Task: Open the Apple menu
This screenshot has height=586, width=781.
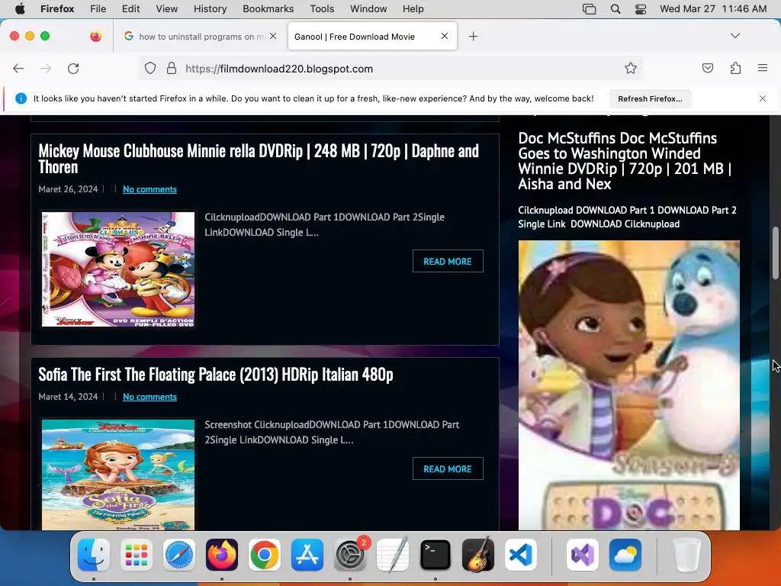Action: [x=20, y=8]
